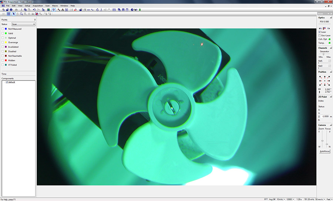Collapse the Camera panel section
The image size is (333, 201).
331,125
